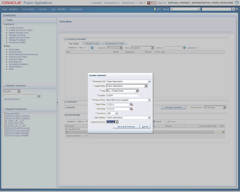Click the notifications bell icon
The width and height of the screenshot is (240, 192).
tap(155, 9)
